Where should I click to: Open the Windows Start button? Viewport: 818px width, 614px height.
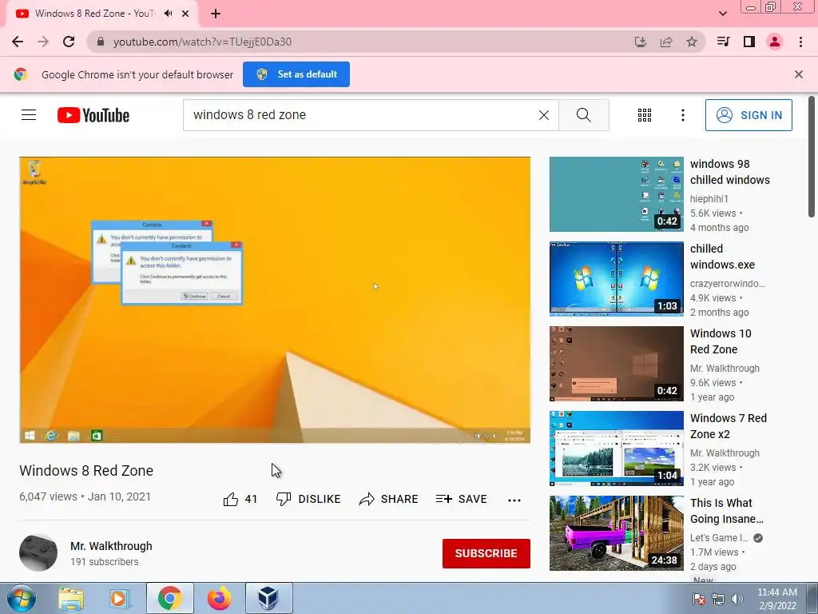[22, 598]
